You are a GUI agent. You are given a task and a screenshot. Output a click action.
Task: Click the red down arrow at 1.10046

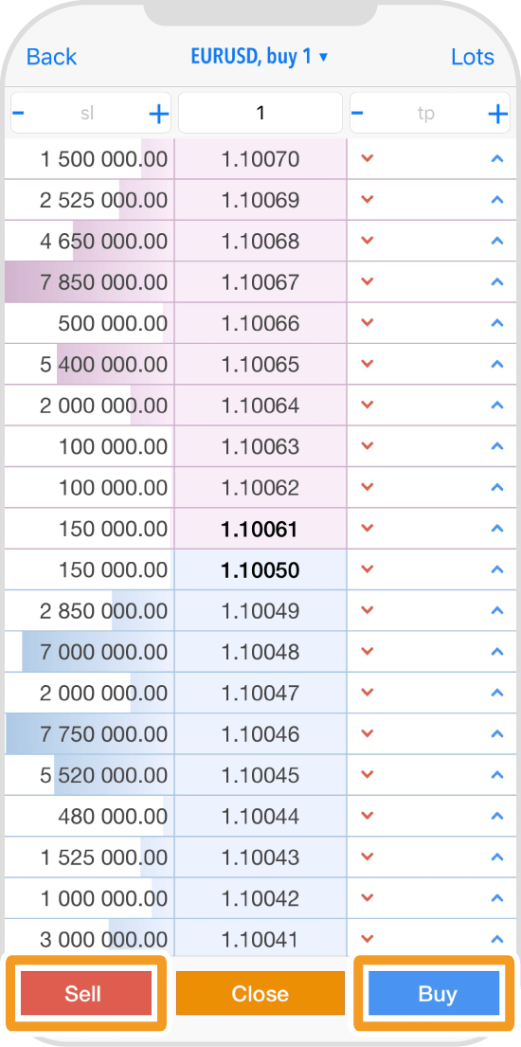[367, 733]
